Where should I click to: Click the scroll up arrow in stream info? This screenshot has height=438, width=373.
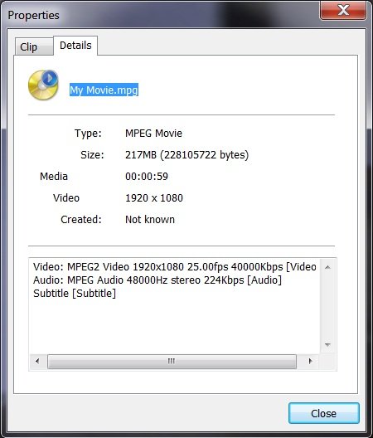tap(327, 267)
